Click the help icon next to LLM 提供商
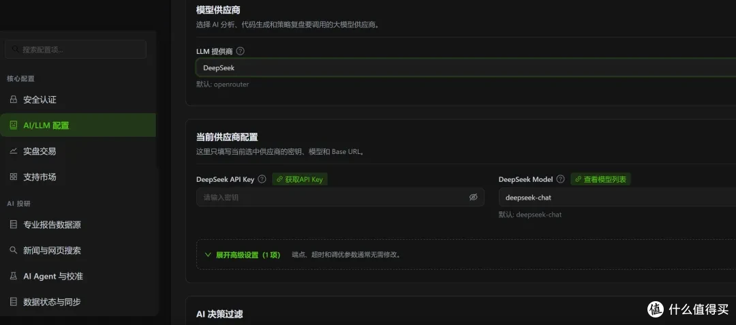 (241, 51)
